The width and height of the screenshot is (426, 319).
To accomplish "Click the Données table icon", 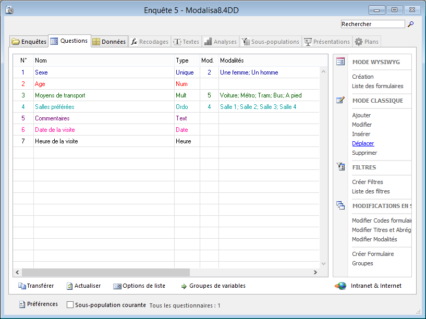I will coord(96,42).
